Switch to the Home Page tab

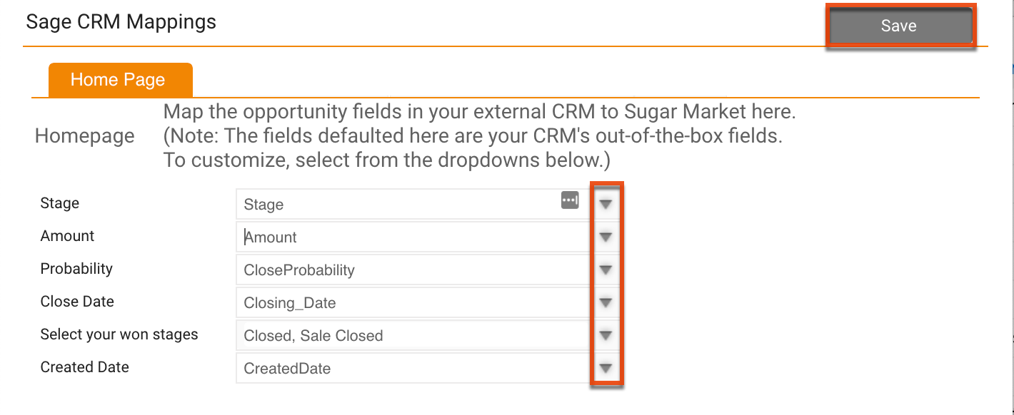coord(118,80)
